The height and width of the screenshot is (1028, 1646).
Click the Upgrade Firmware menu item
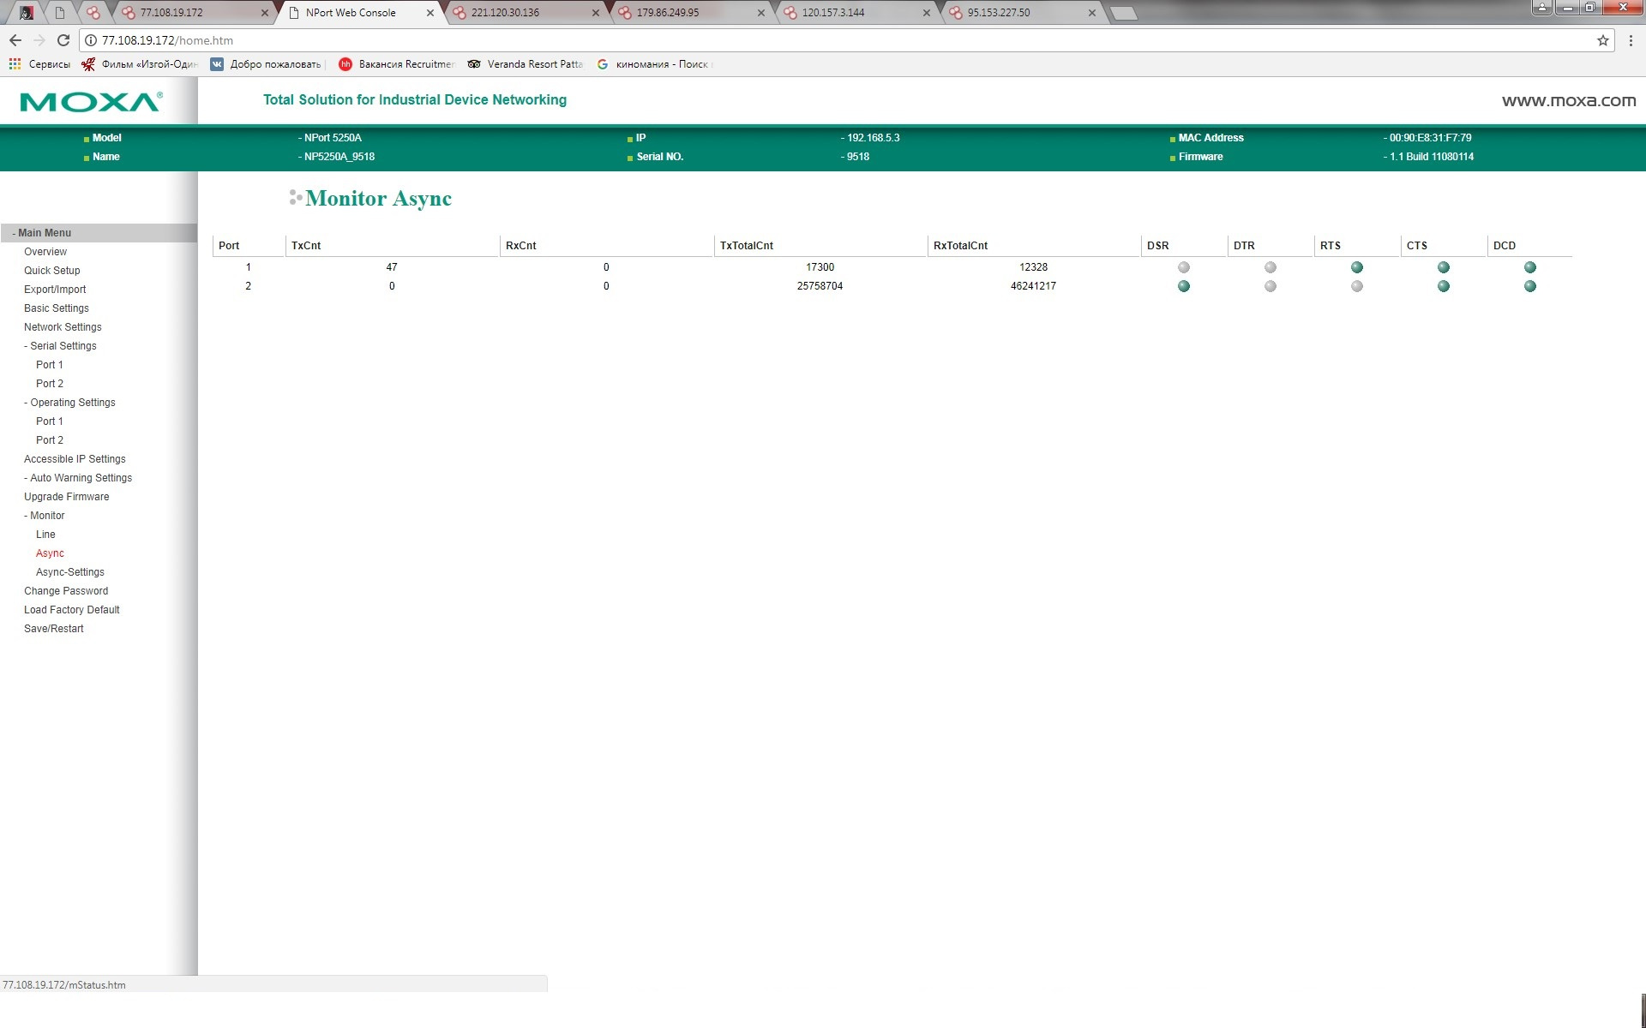(66, 496)
